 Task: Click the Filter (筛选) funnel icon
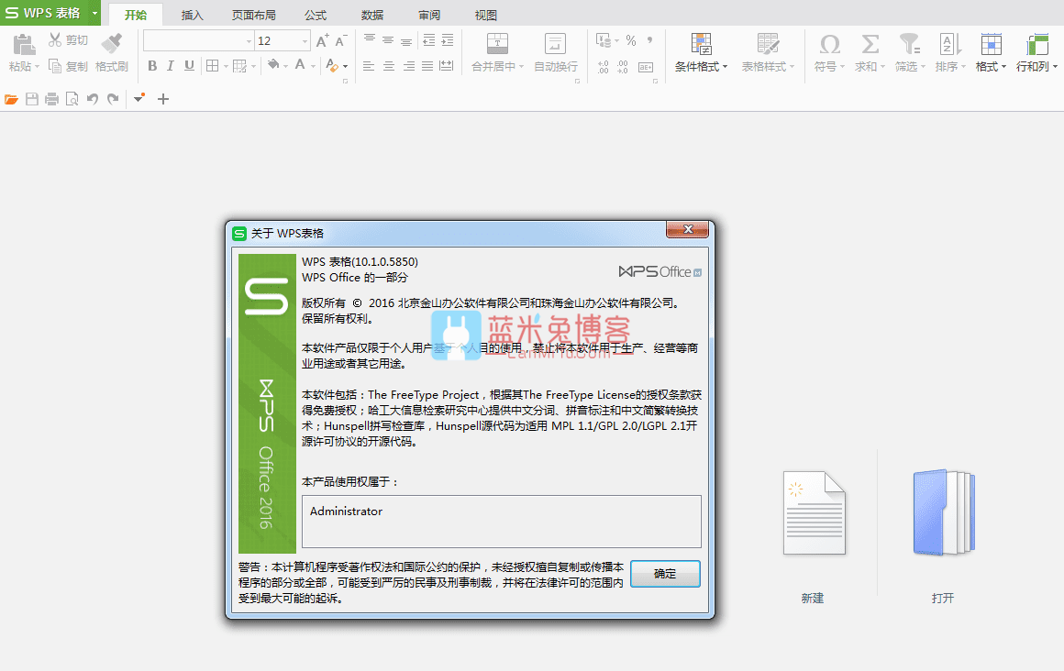click(909, 44)
